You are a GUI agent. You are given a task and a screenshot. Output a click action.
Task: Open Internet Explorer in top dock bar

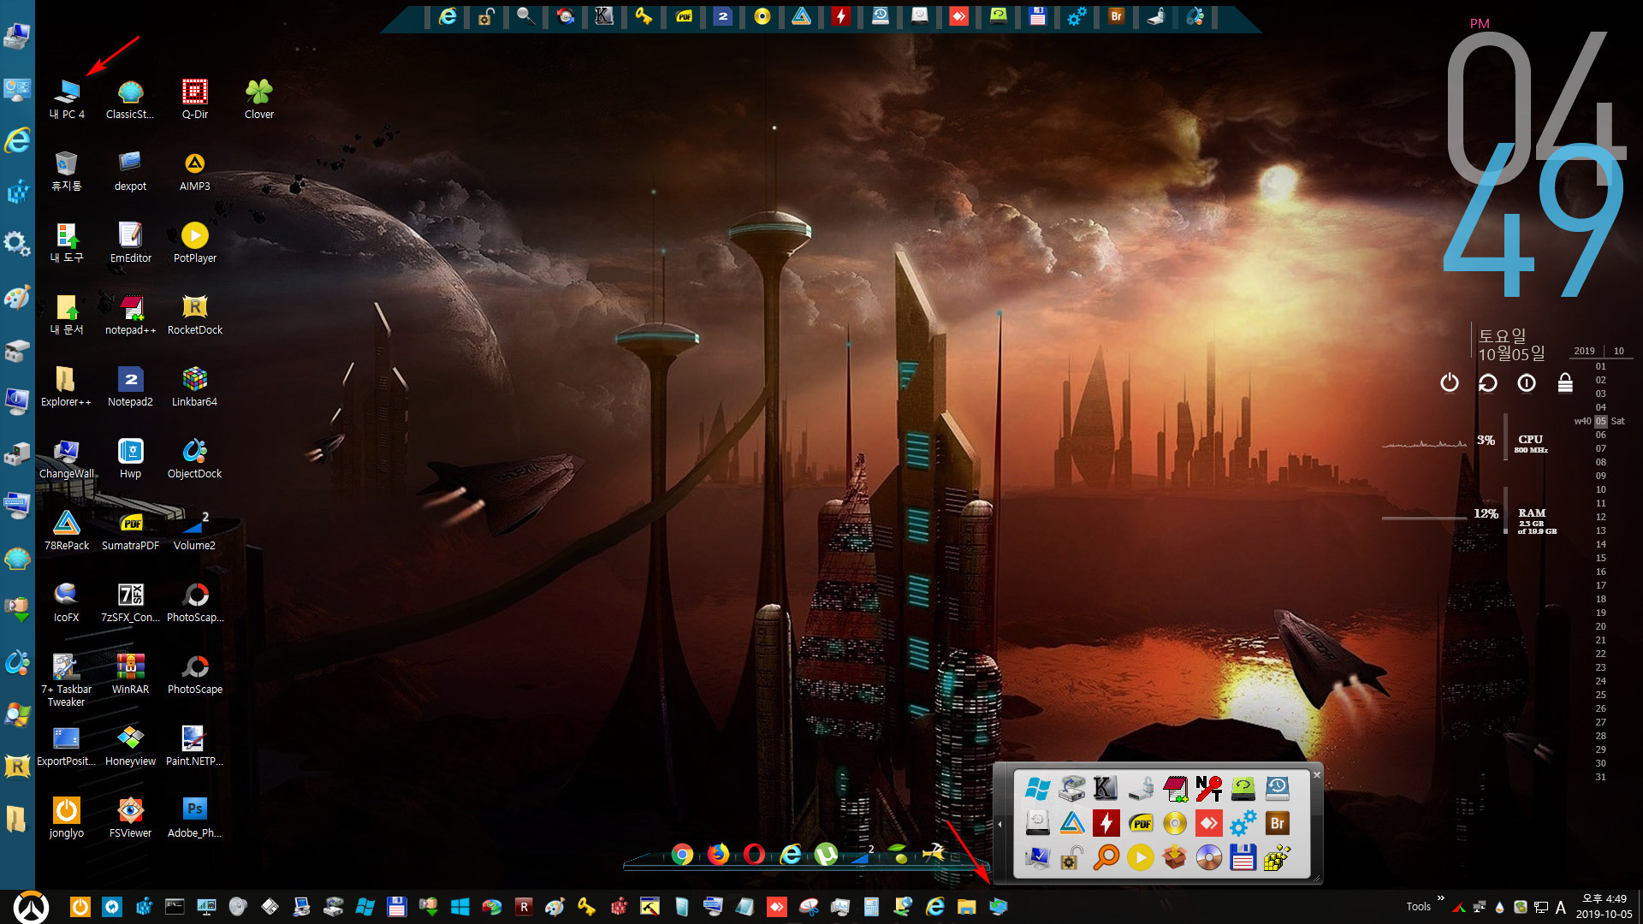(x=448, y=16)
